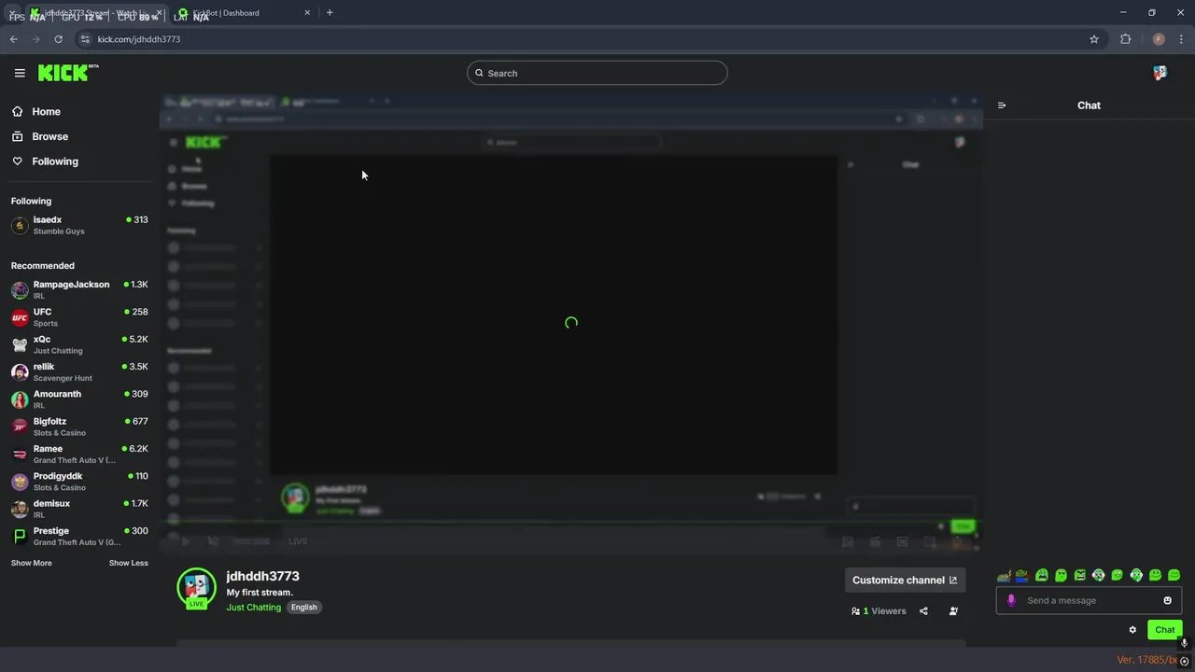Open the emoji picker in chat input
Screen dimensions: 1195x672
tap(1167, 600)
